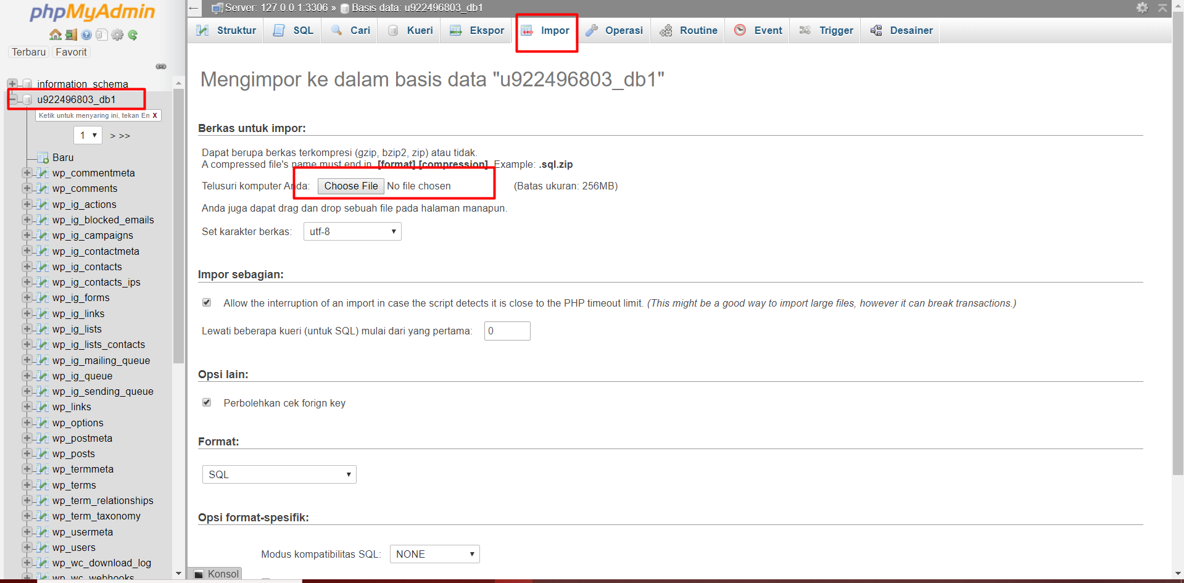Toggle Perbolehkan cek forign key checkbox
This screenshot has height=583, width=1184.
coord(207,402)
